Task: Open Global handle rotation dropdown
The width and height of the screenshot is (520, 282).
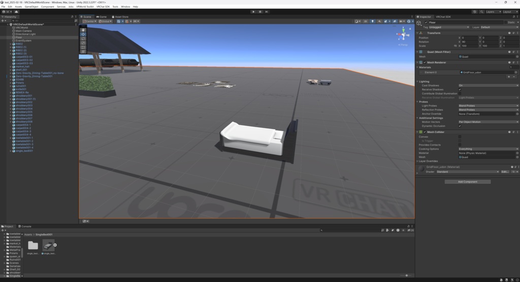Action: [105, 21]
